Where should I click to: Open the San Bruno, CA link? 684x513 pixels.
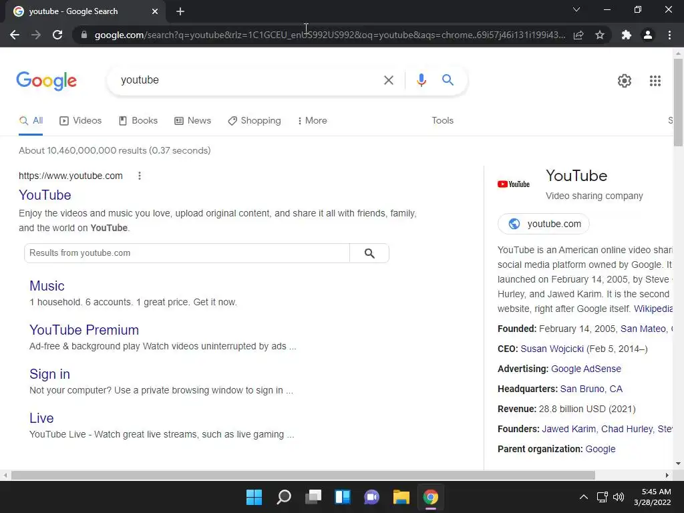(591, 389)
